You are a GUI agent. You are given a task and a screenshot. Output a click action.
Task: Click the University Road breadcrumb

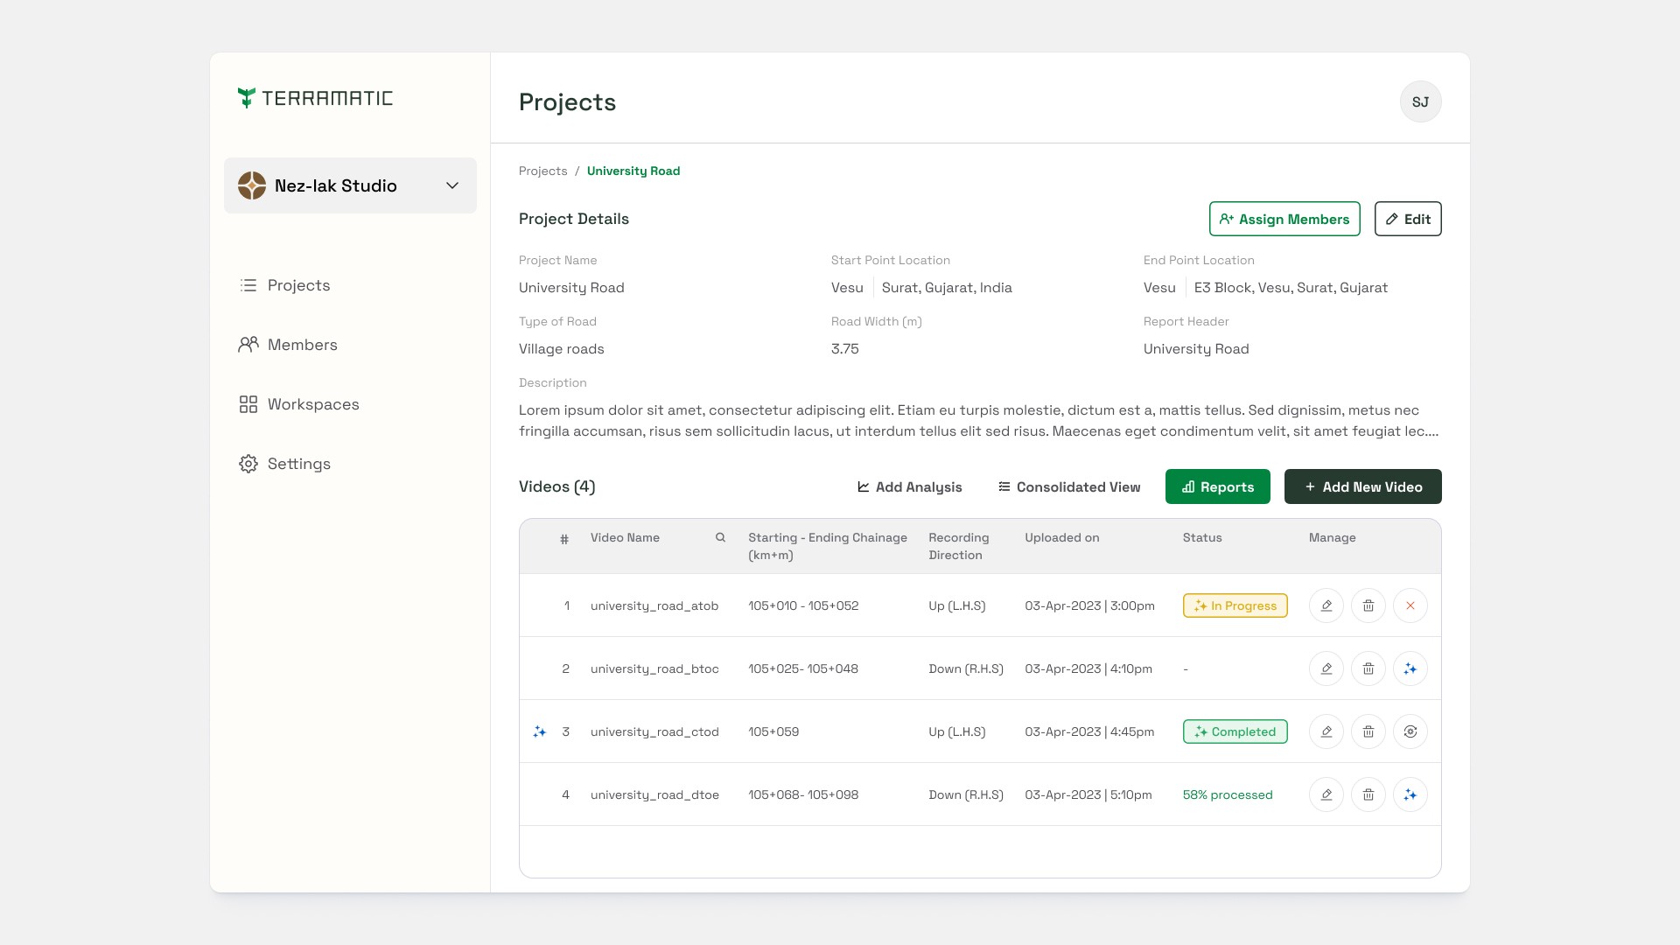pos(633,171)
